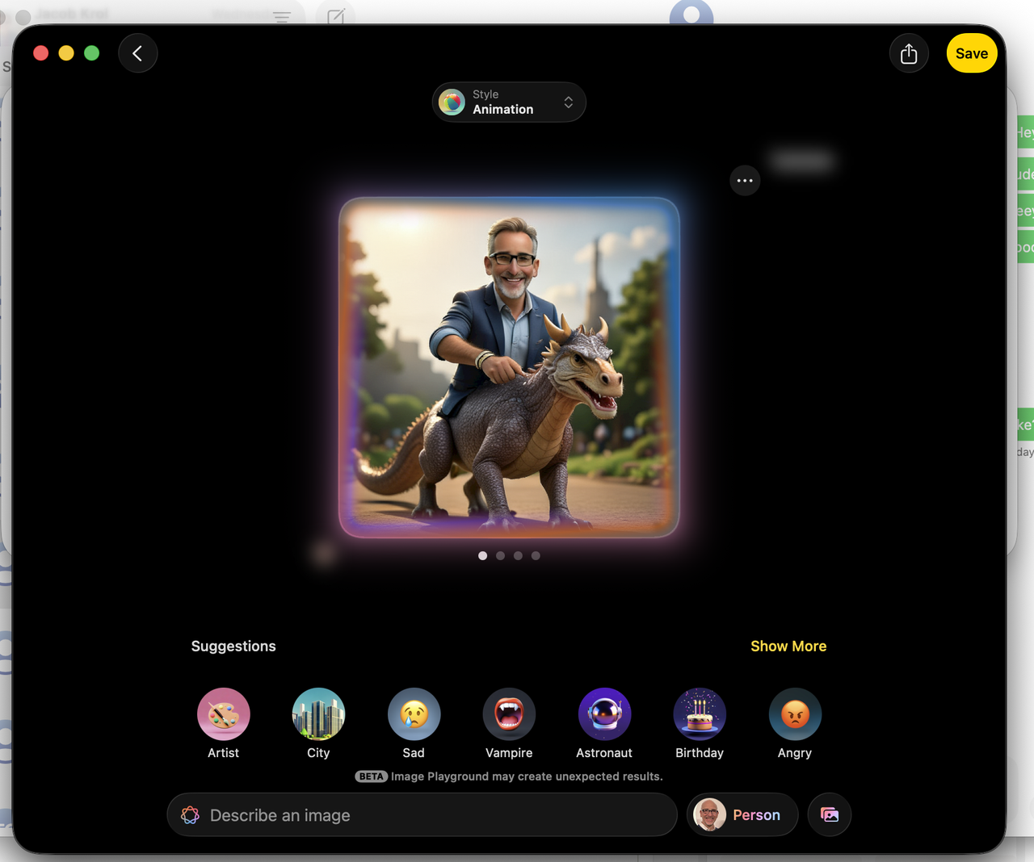Pick the Vampire suggestion icon
This screenshot has width=1034, height=862.
tap(509, 713)
